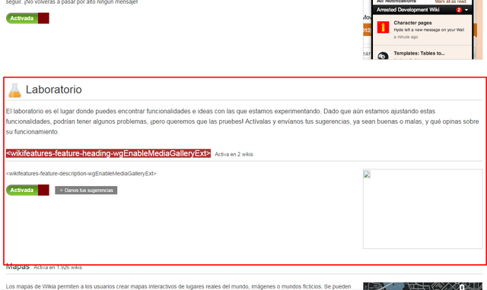Open the notifications dropdown arrow in preview
487x290 pixels.
(466, 10)
